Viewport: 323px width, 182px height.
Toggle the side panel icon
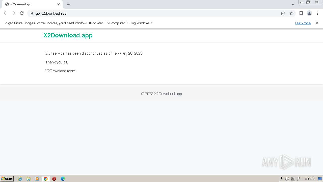click(301, 13)
